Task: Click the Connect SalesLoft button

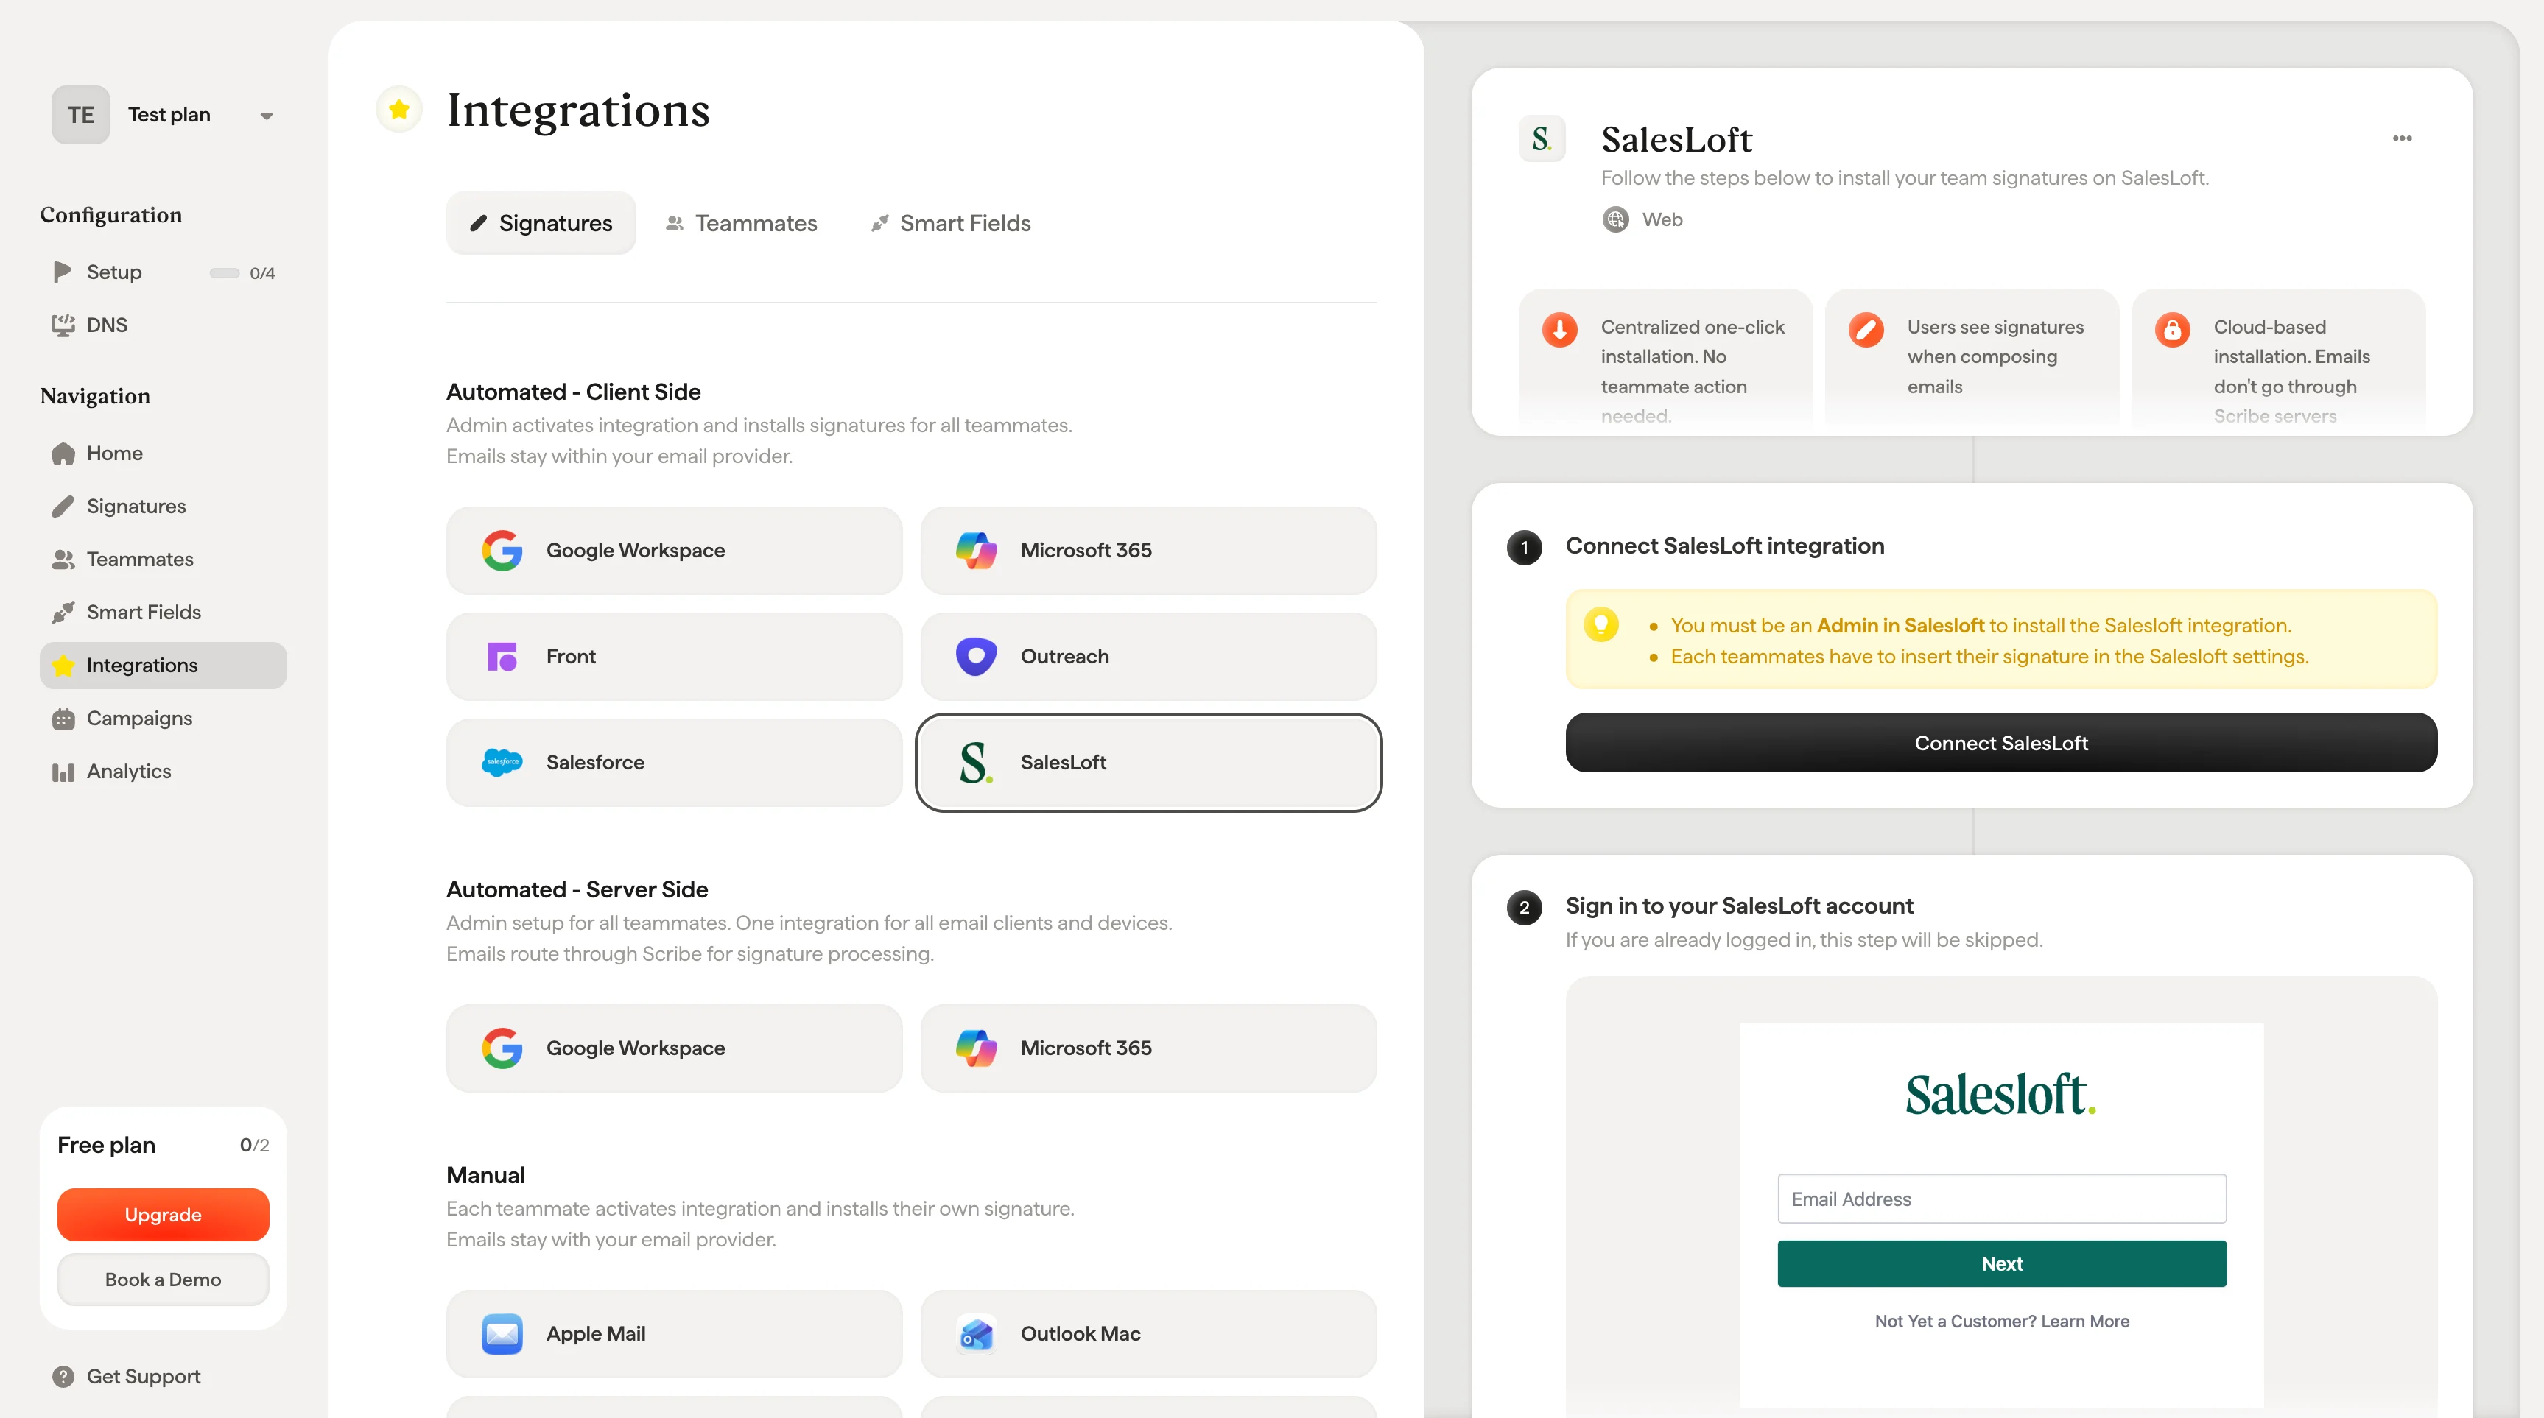Action: 2001,743
